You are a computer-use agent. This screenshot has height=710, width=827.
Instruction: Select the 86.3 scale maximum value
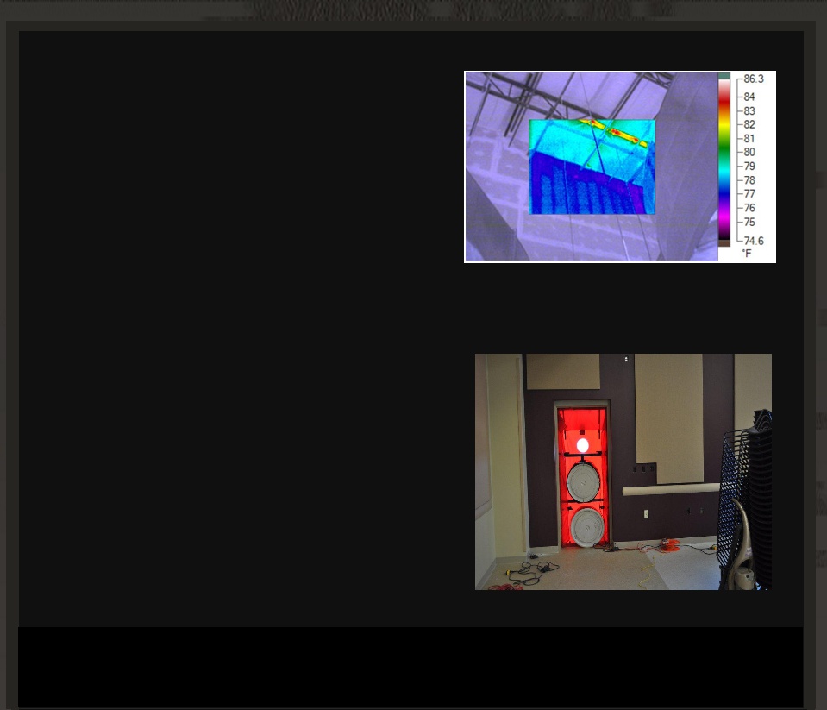[x=753, y=79]
